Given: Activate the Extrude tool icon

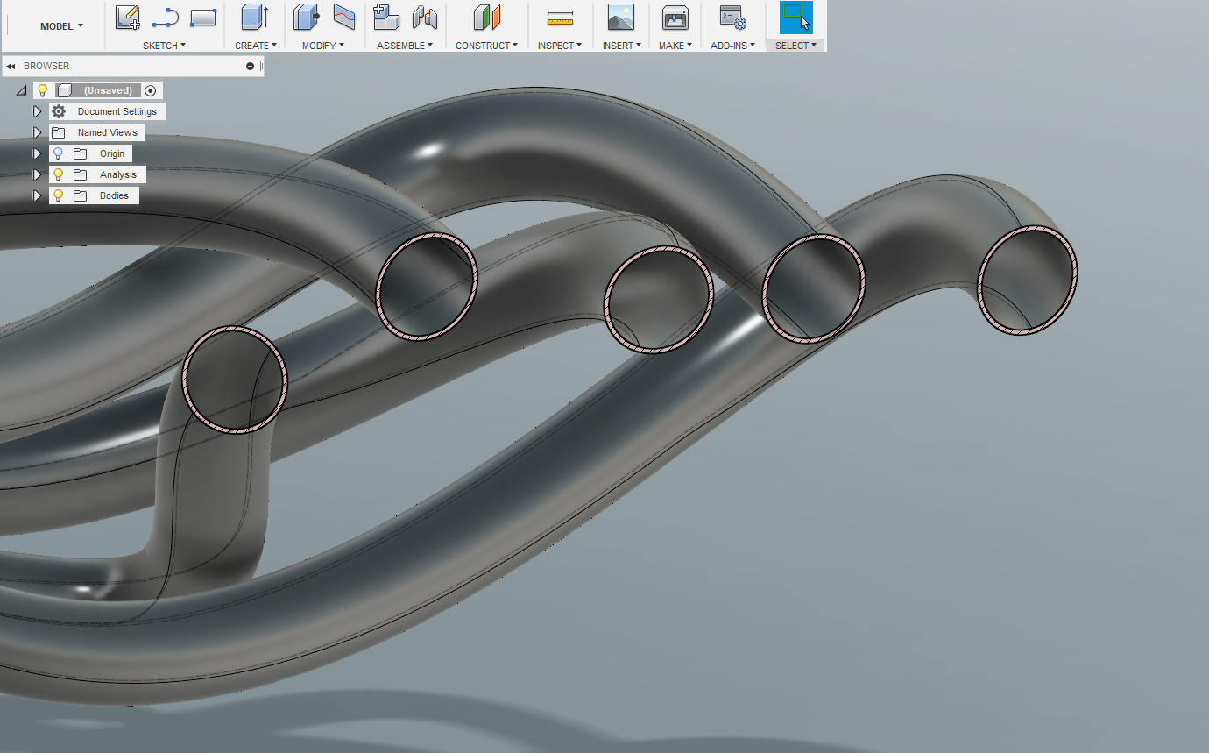Looking at the screenshot, I should click(x=255, y=17).
